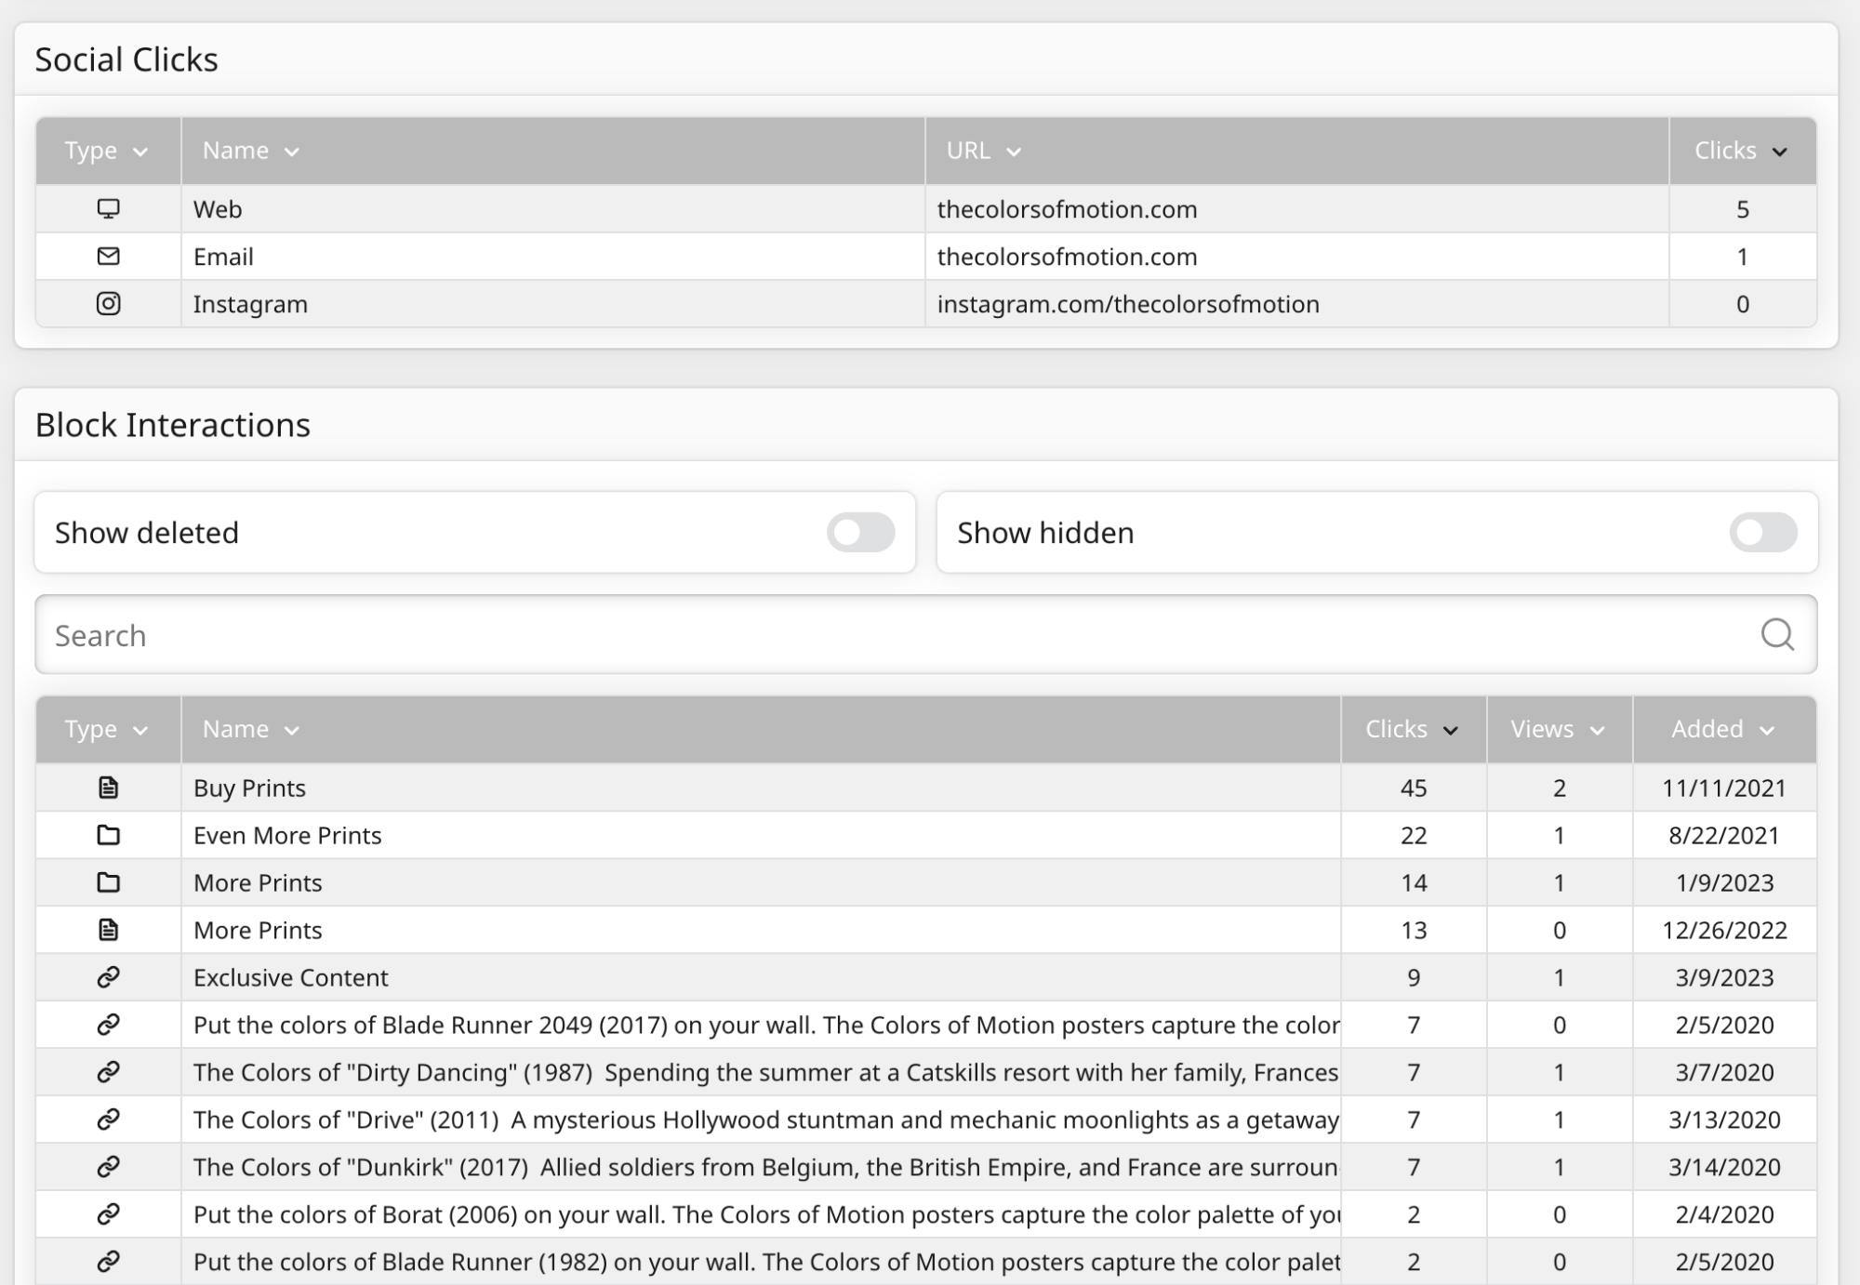The height and width of the screenshot is (1285, 1860).
Task: Sort Social Clicks by Name column
Action: coord(250,151)
